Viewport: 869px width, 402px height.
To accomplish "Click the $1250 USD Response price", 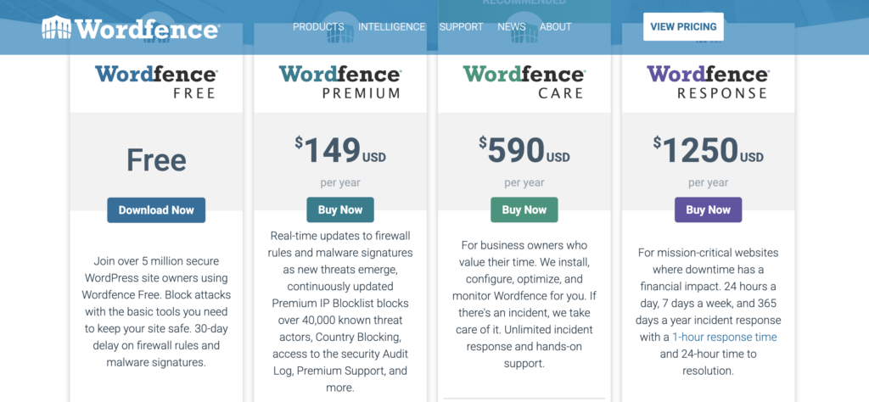I will [x=709, y=150].
